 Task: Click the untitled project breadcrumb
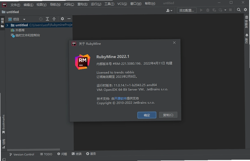tap(10, 12)
